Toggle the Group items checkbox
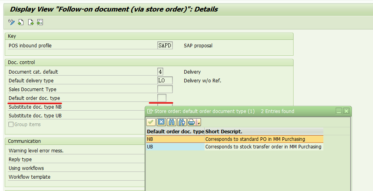Image resolution: width=373 pixels, height=191 pixels. [11, 124]
